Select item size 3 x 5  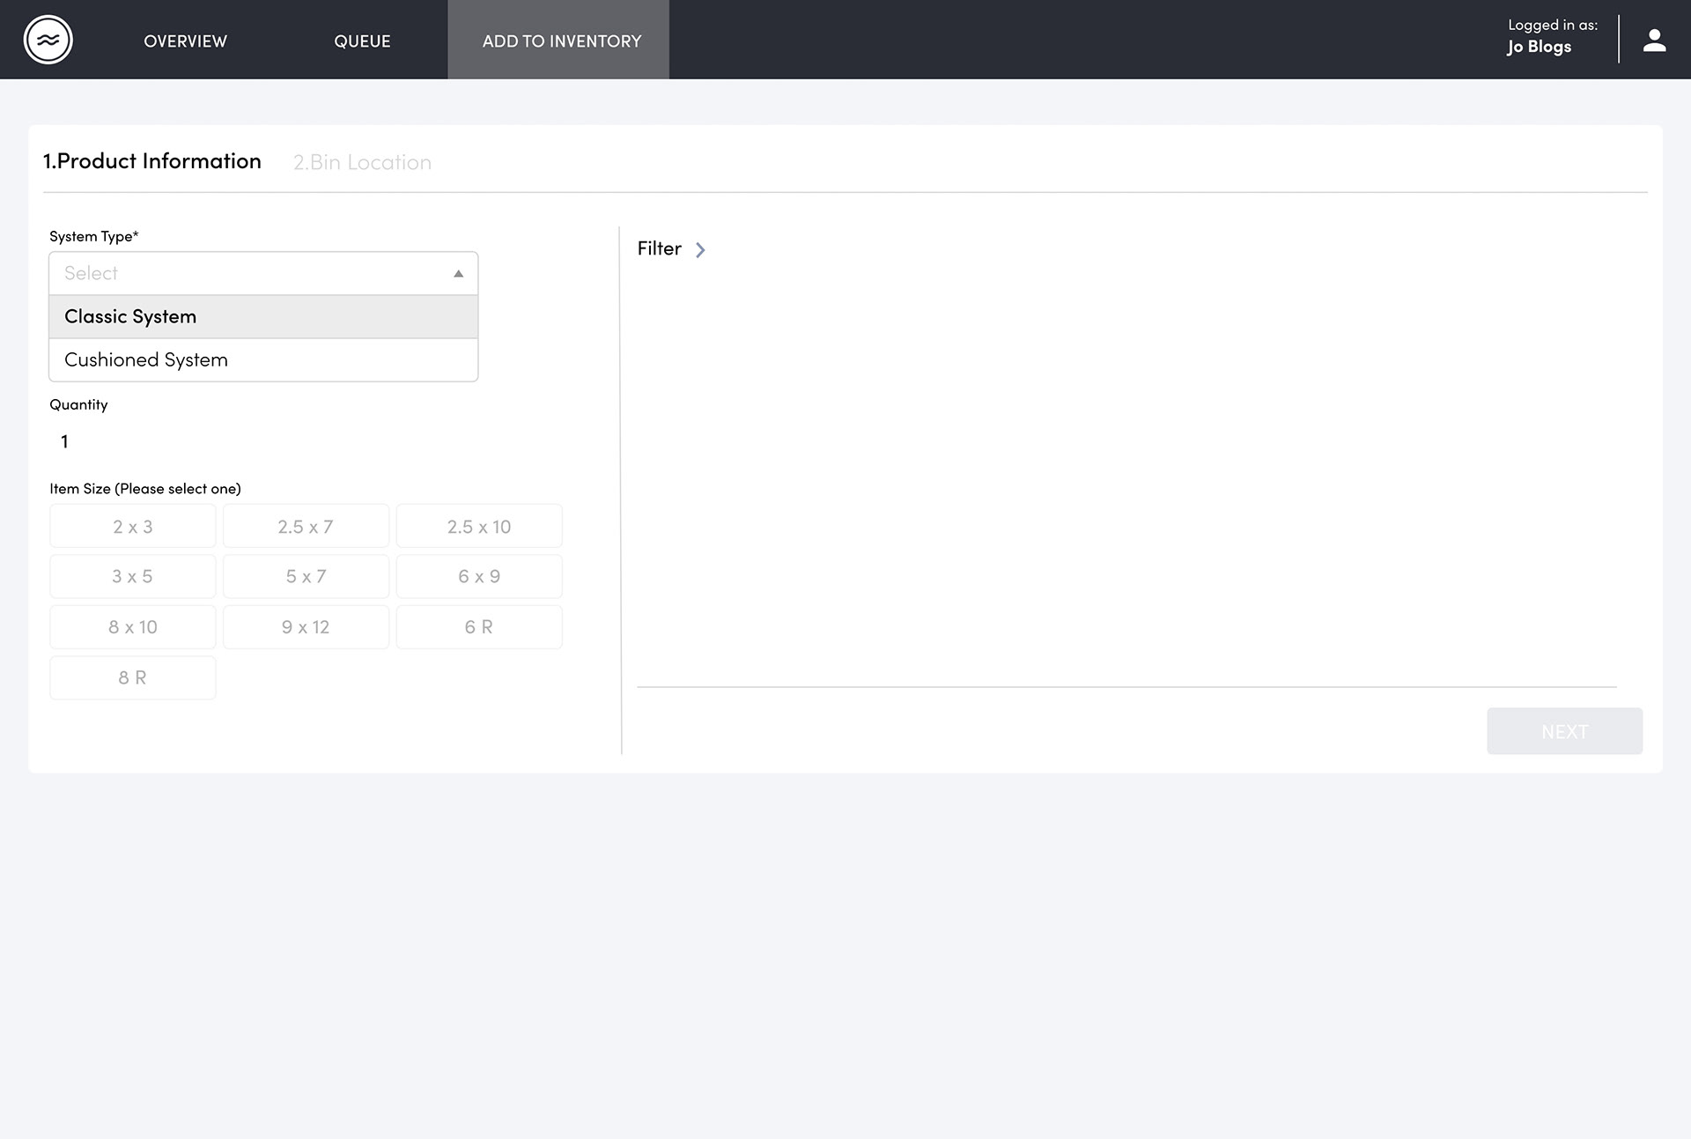click(133, 576)
